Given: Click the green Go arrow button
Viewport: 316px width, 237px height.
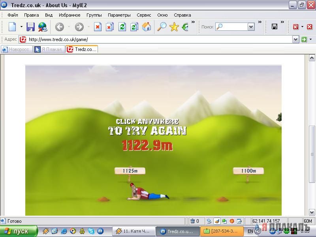Looking at the screenshot, I should pos(304,39).
